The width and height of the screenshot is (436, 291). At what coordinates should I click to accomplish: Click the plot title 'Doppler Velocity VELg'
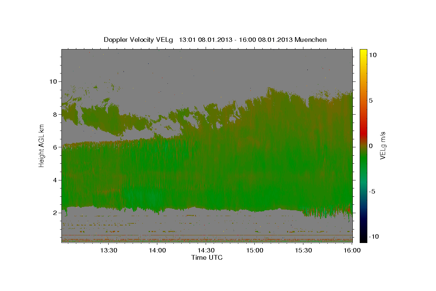tap(139, 40)
